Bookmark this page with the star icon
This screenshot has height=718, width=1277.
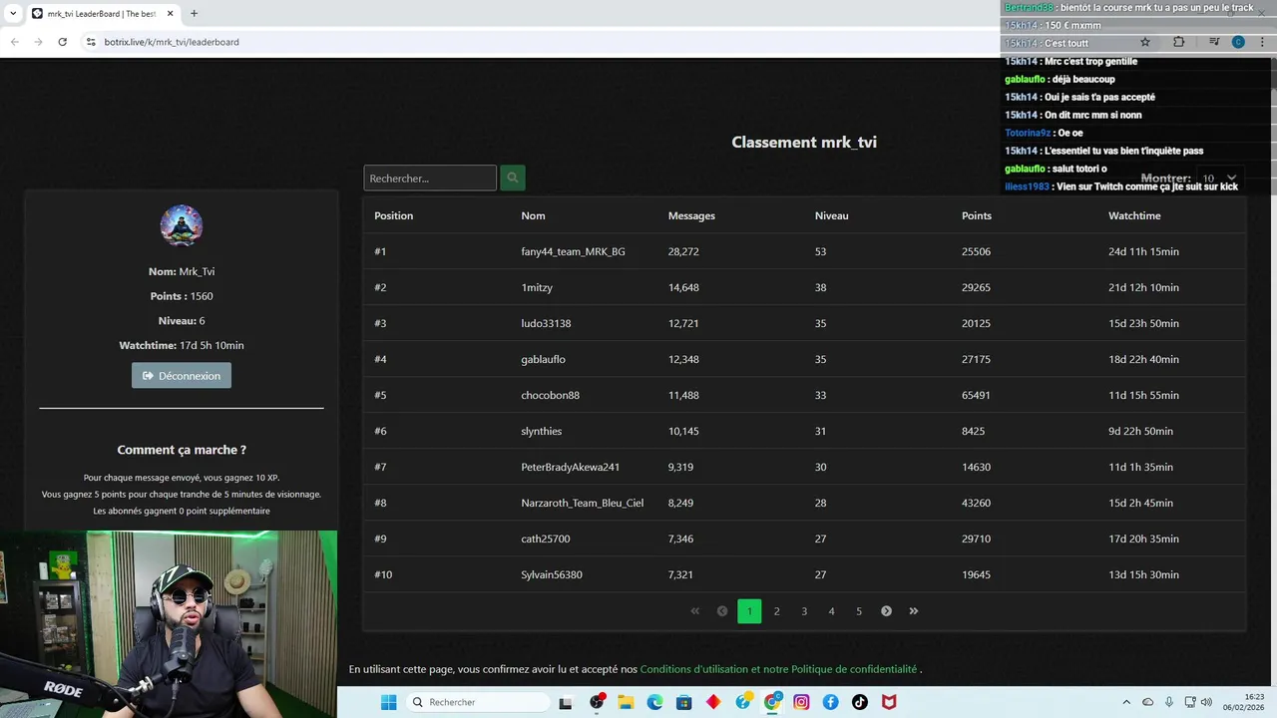coord(1145,42)
